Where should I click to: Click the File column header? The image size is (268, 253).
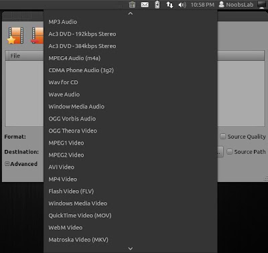[25, 56]
